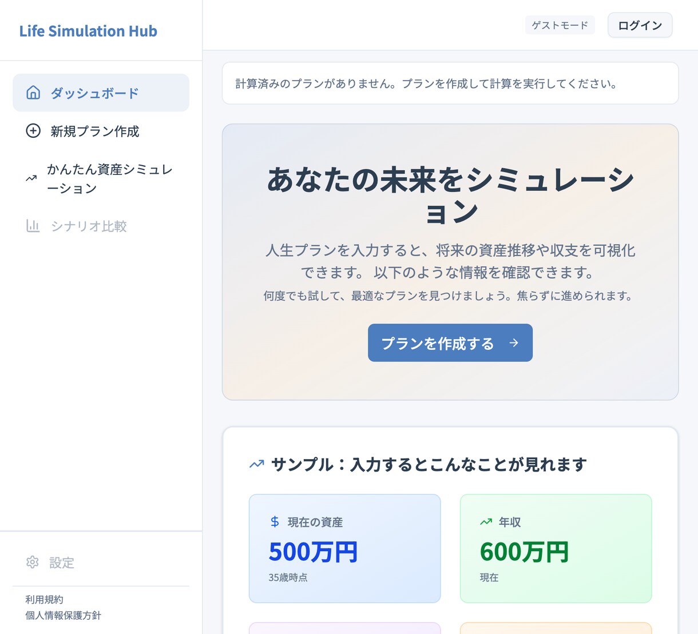
Task: Click the ゲストモード badge
Action: pyautogui.click(x=560, y=25)
